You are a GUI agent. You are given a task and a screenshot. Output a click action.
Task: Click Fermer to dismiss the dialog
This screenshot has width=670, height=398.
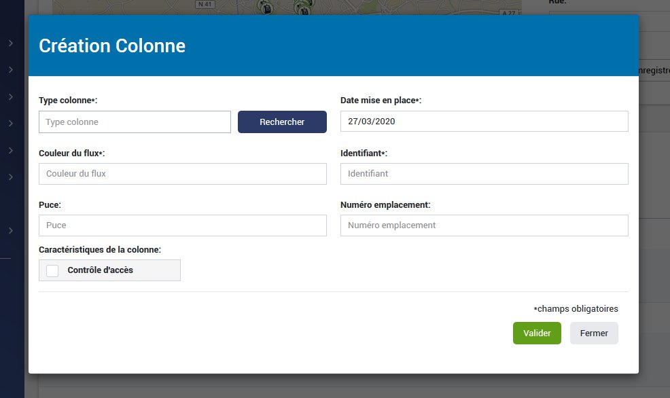(594, 333)
